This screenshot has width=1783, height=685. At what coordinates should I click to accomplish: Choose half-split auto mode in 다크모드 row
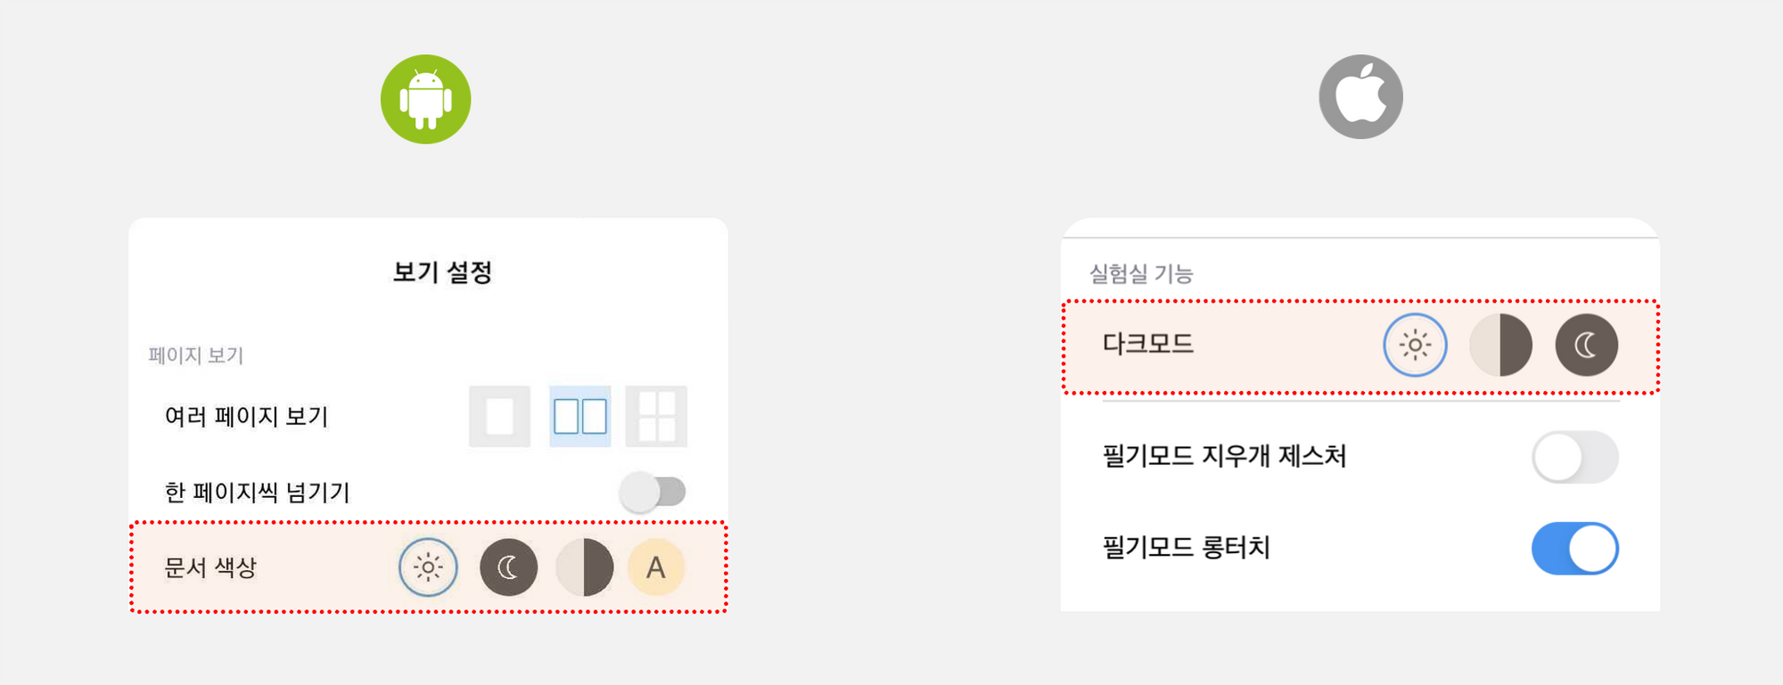click(1500, 345)
